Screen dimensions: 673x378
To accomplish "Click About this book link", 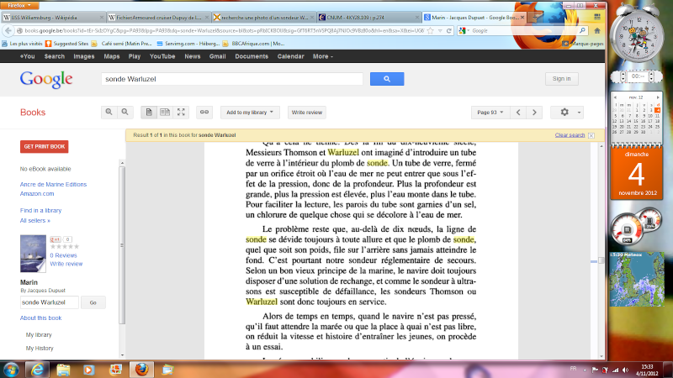I will pos(40,318).
